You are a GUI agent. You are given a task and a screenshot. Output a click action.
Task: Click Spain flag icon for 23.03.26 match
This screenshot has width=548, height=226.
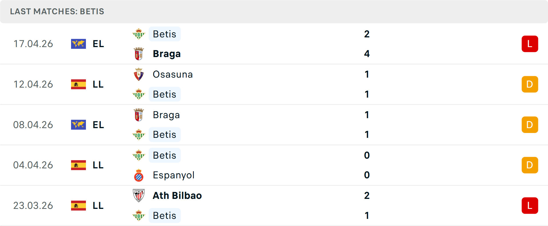click(78, 205)
